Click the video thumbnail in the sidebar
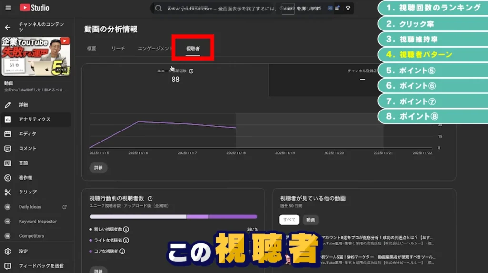The height and width of the screenshot is (273, 488). (x=36, y=57)
